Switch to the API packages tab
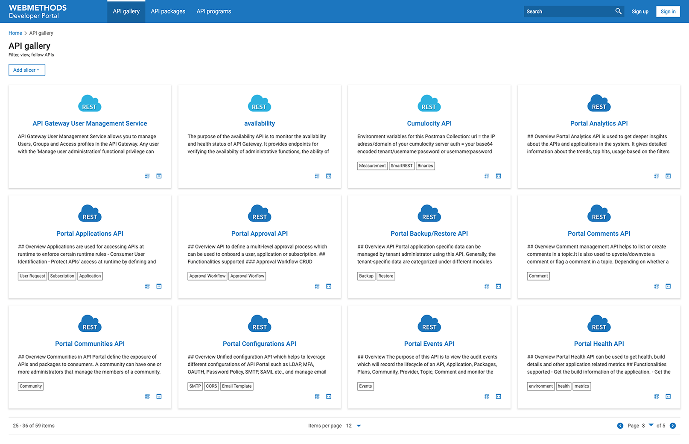 (x=168, y=12)
